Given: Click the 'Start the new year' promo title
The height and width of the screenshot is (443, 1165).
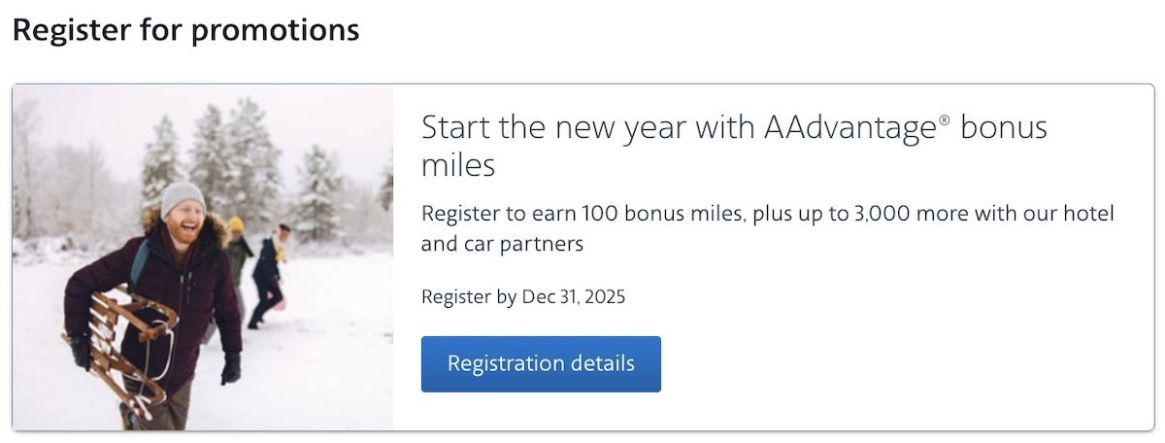Looking at the screenshot, I should point(734,146).
